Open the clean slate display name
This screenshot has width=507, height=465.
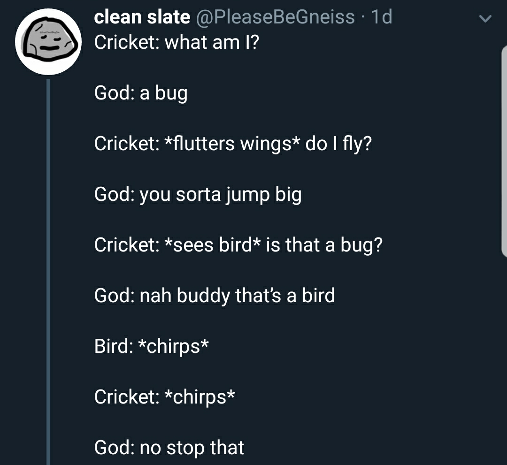point(142,17)
